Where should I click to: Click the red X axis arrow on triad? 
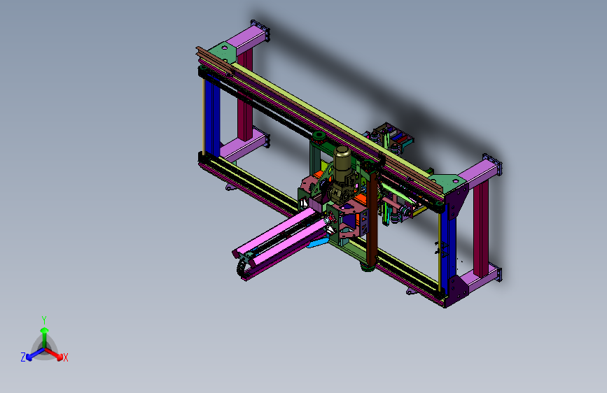point(53,354)
